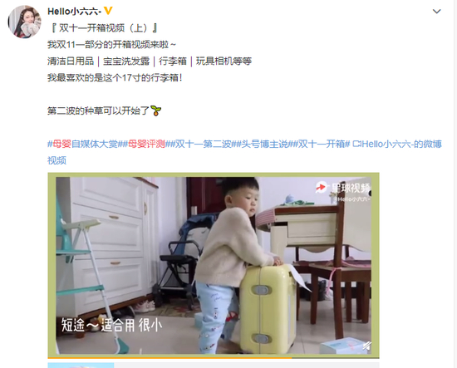The height and width of the screenshot is (368, 457).
Task: Click the yellow V verified badge
Action: 108,11
